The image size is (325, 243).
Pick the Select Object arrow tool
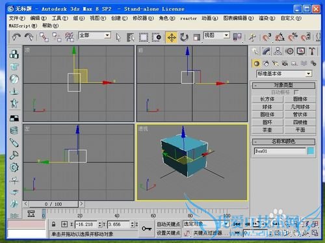[x=118, y=37]
